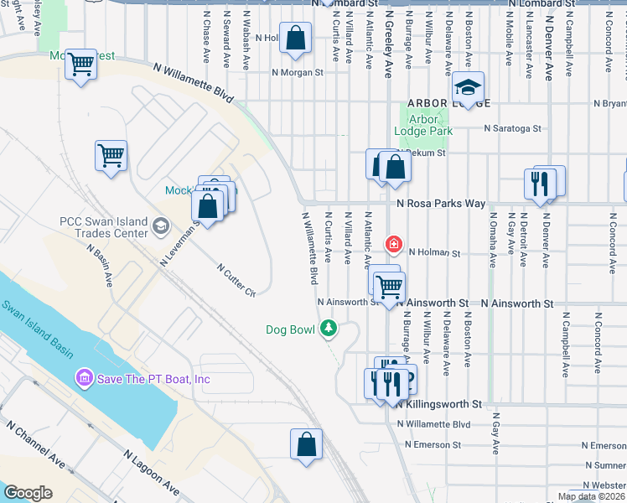This screenshot has height=503, width=627.
Task: Click the PCC Swan Island Trades Center icon
Action: (x=161, y=227)
